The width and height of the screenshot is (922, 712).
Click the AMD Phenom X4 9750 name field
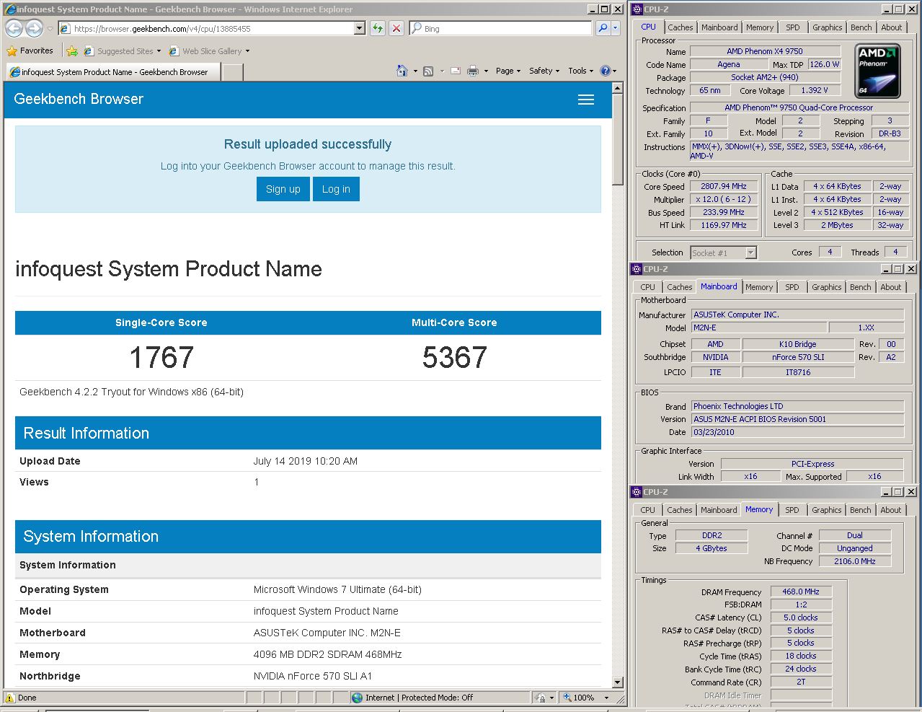point(765,51)
